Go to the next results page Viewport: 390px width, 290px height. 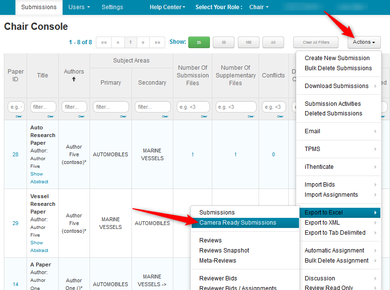coord(143,42)
